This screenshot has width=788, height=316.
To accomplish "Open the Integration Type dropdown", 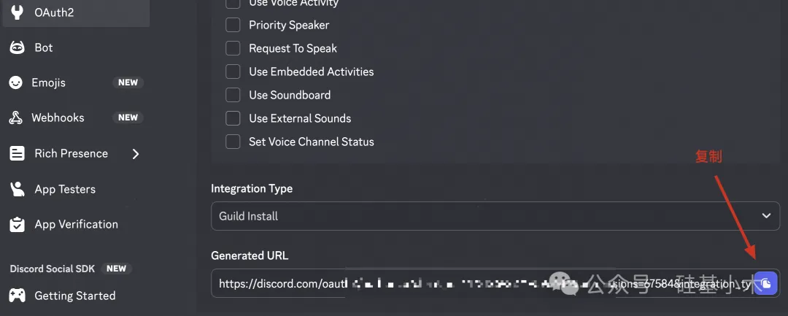I will 495,216.
